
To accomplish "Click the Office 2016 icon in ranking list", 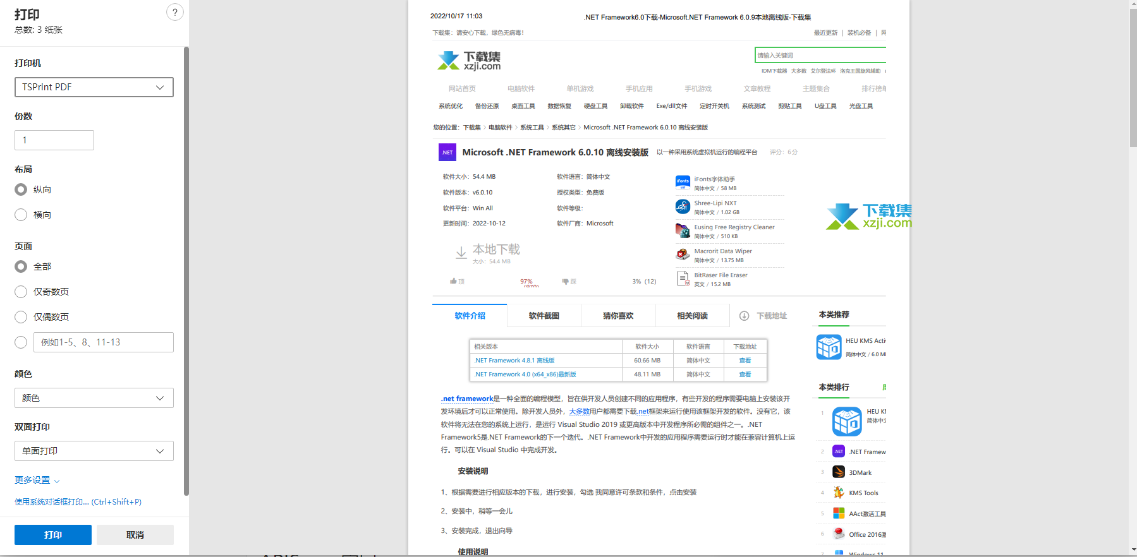I will coord(839,534).
